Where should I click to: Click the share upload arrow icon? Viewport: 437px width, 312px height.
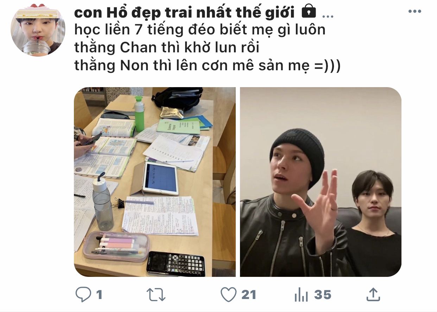coord(373,294)
